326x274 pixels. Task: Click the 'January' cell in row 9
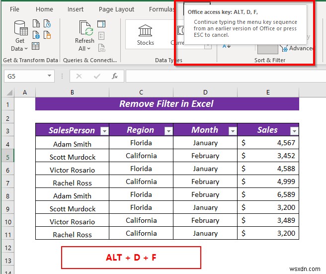[x=205, y=207]
